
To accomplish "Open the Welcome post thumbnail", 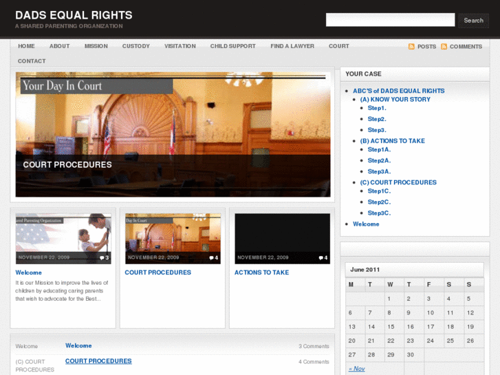I will [63, 239].
